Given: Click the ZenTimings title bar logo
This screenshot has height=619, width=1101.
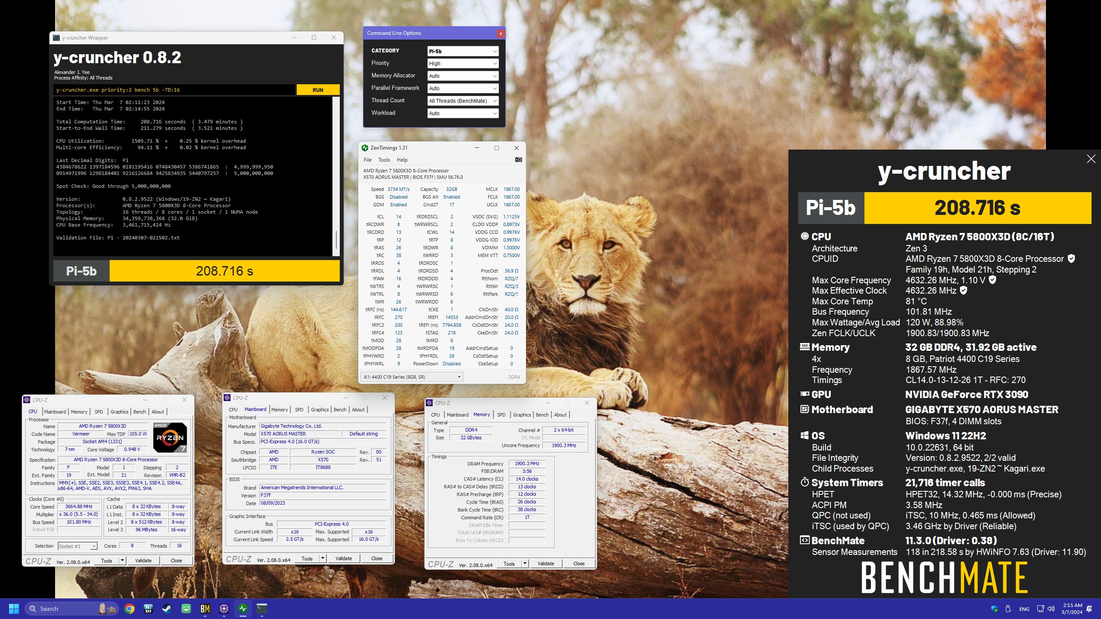Looking at the screenshot, I should pos(365,148).
